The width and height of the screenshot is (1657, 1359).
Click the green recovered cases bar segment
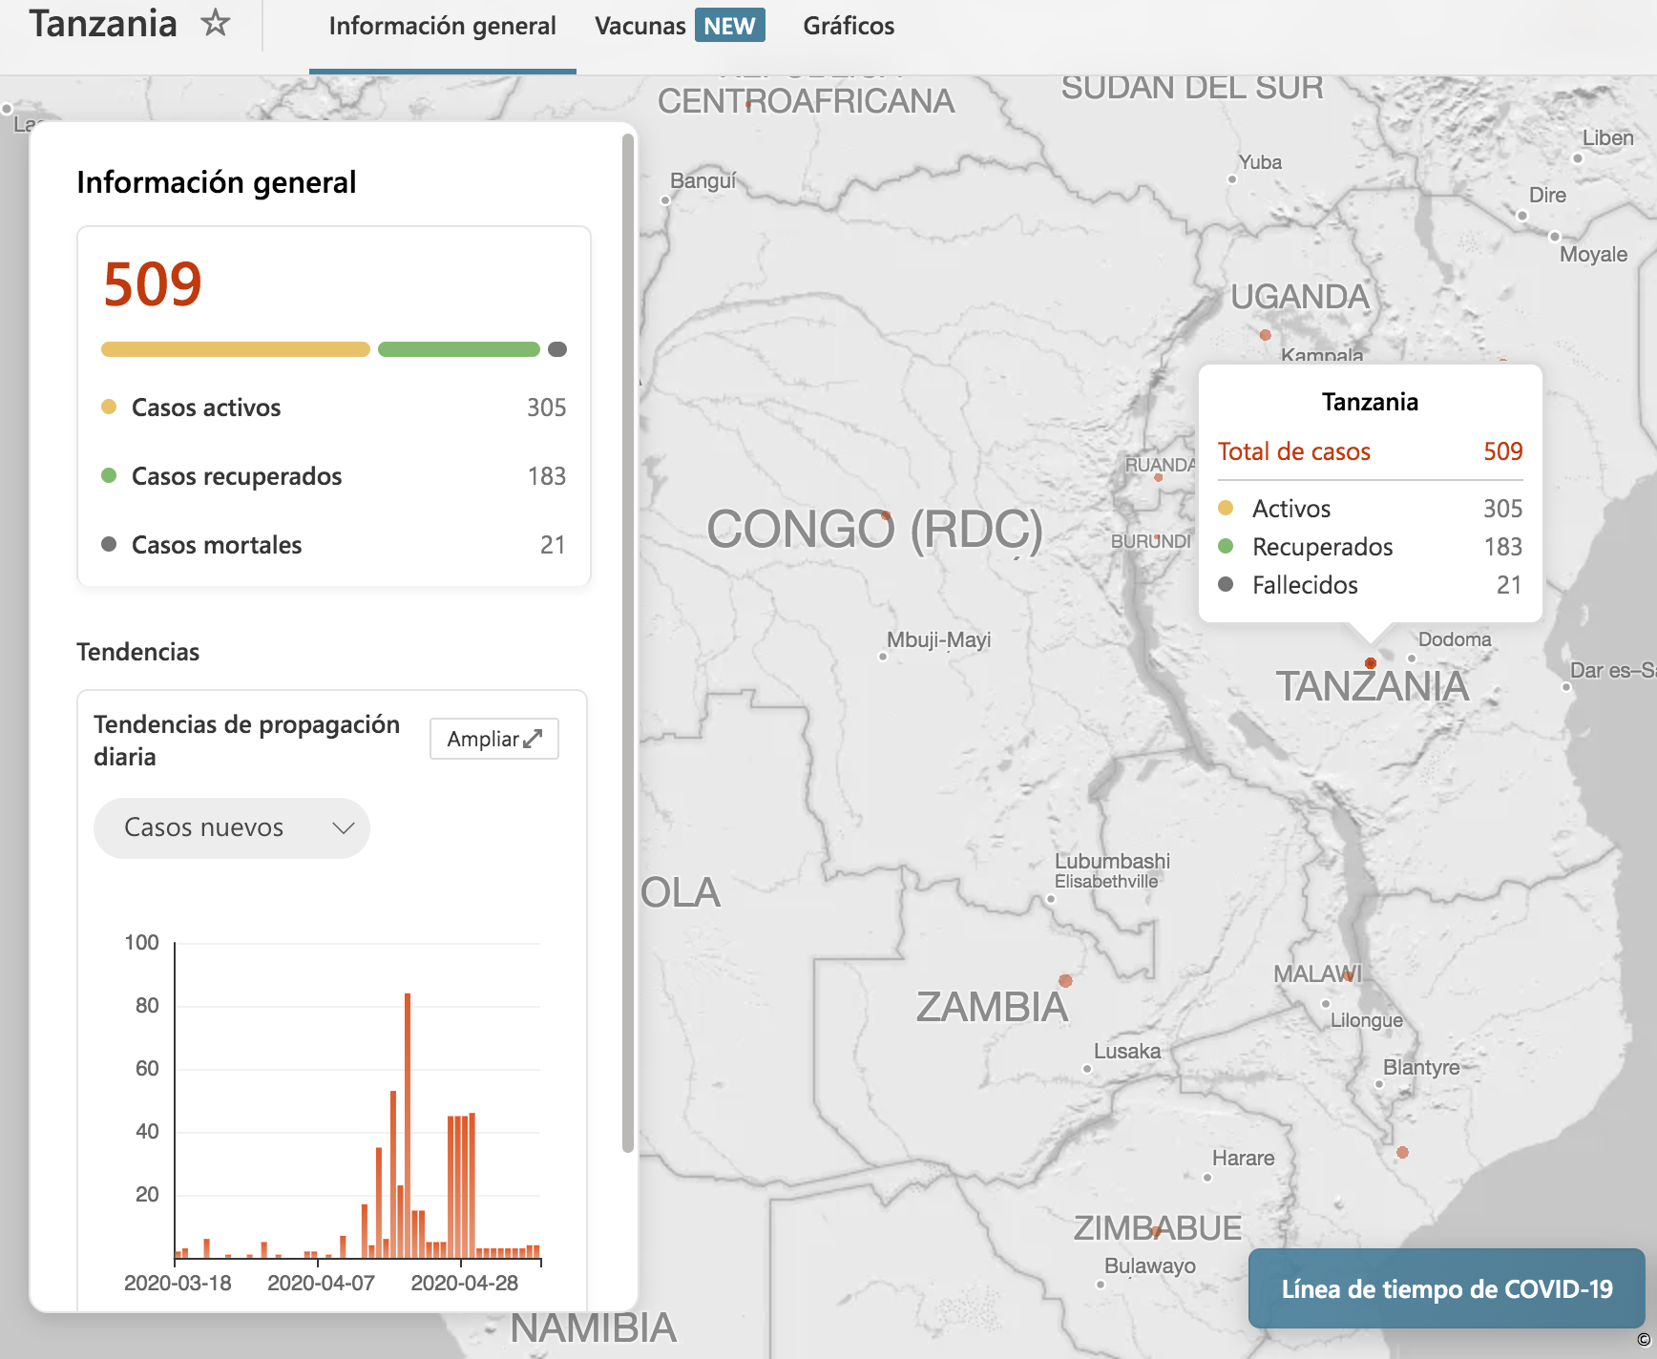click(458, 349)
